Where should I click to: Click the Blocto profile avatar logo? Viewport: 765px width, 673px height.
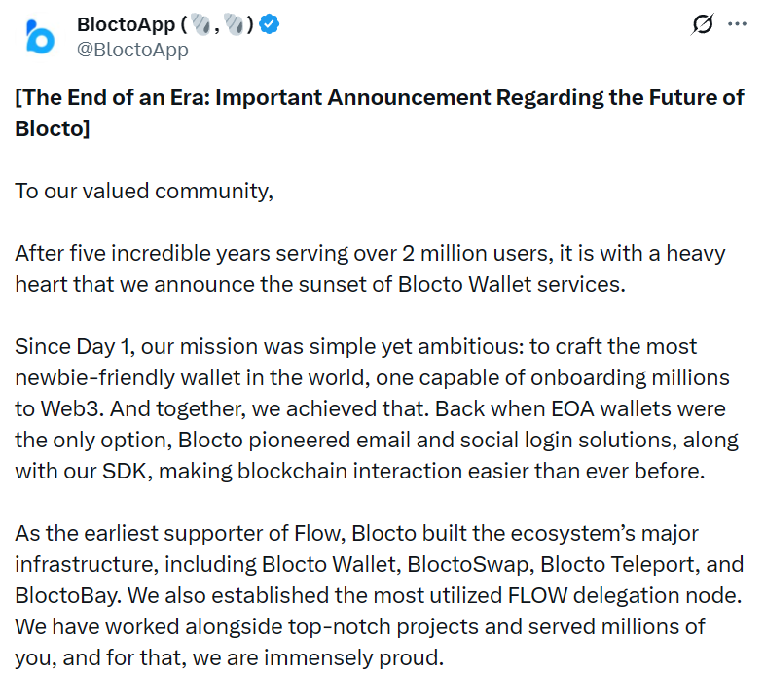click(x=41, y=37)
